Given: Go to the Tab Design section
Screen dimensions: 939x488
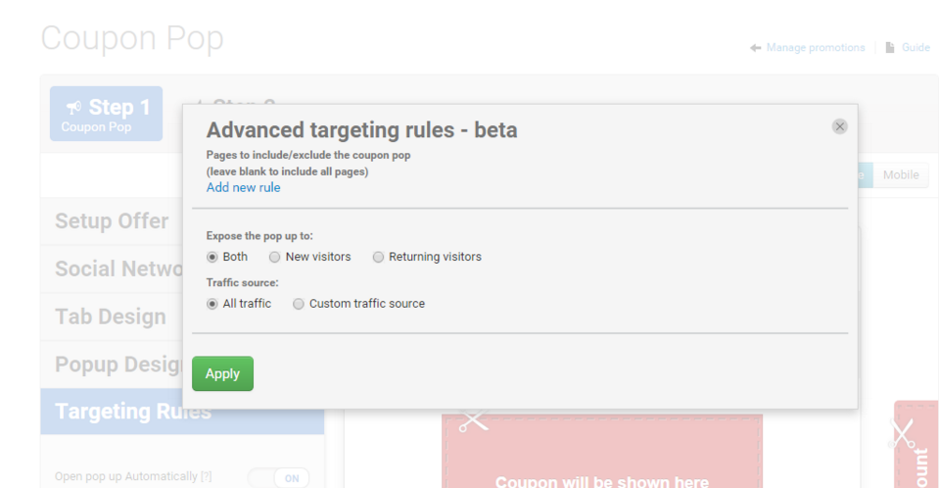Looking at the screenshot, I should pos(111,317).
